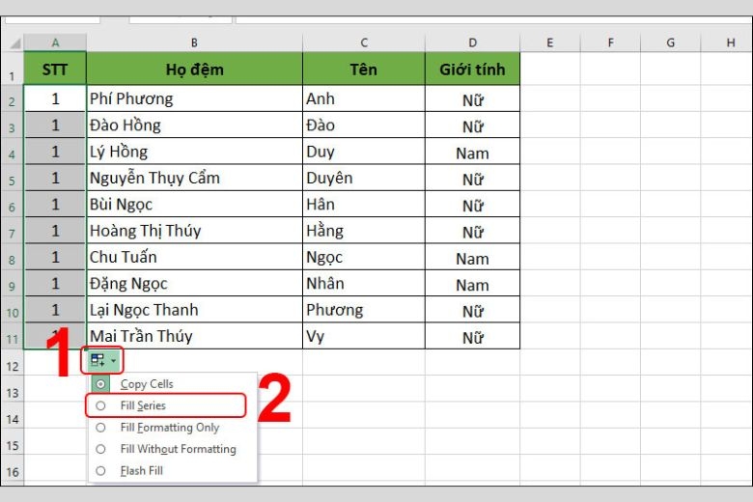
Task: Select the Duy name cell
Action: click(x=364, y=152)
